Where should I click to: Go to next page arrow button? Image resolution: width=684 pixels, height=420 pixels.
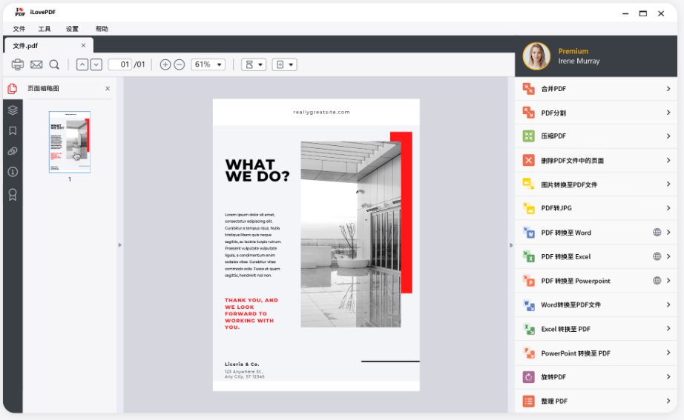pos(96,64)
